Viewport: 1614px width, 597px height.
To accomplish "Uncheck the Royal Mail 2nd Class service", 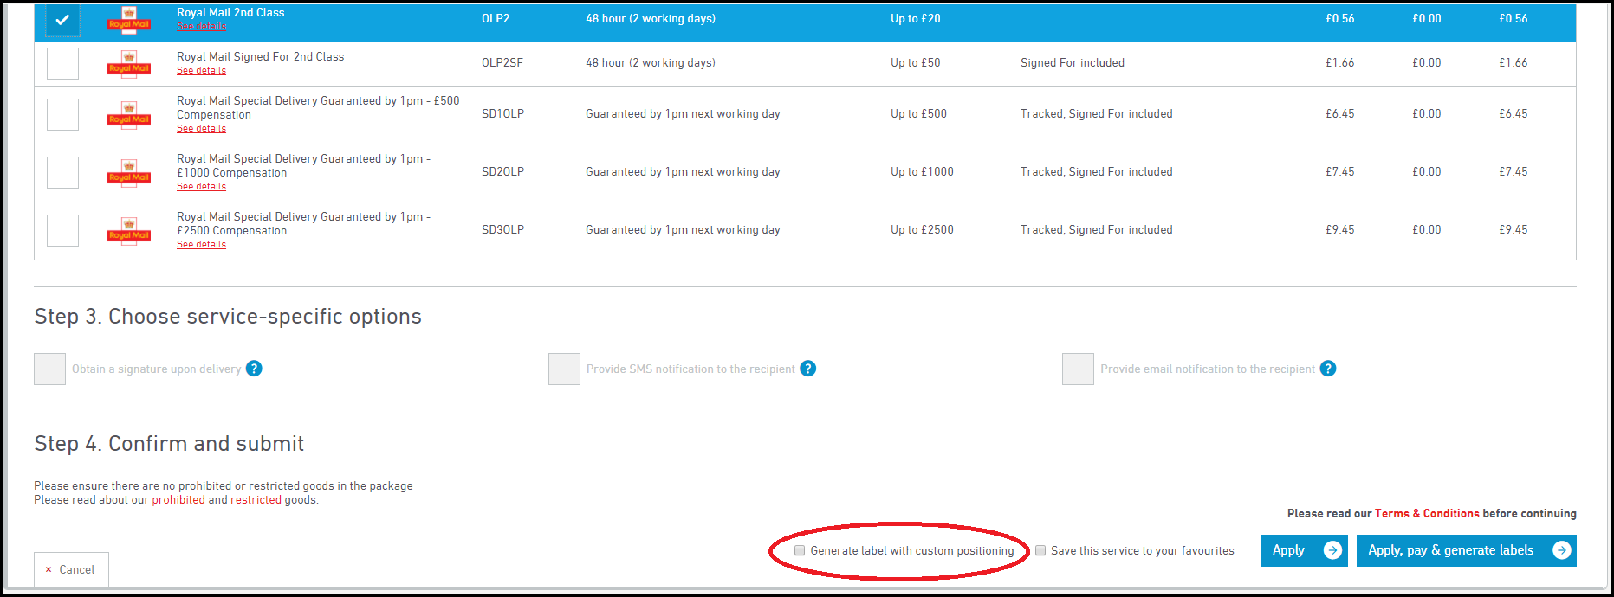I will pos(62,20).
